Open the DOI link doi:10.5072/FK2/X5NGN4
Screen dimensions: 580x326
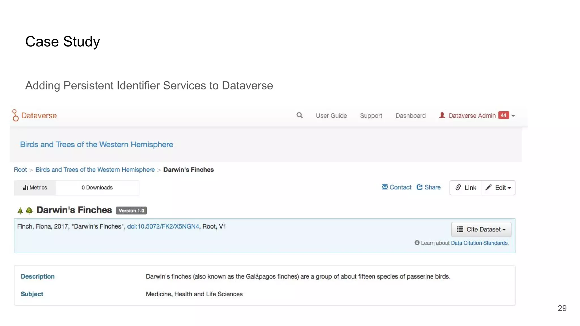tap(163, 226)
